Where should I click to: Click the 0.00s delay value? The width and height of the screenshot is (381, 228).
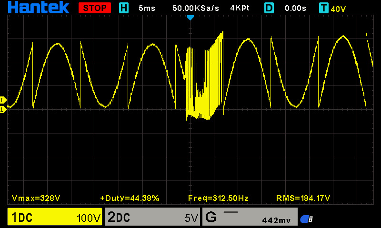295,8
